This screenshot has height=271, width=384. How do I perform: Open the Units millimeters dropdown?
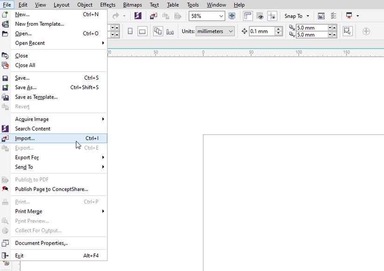coord(231,31)
